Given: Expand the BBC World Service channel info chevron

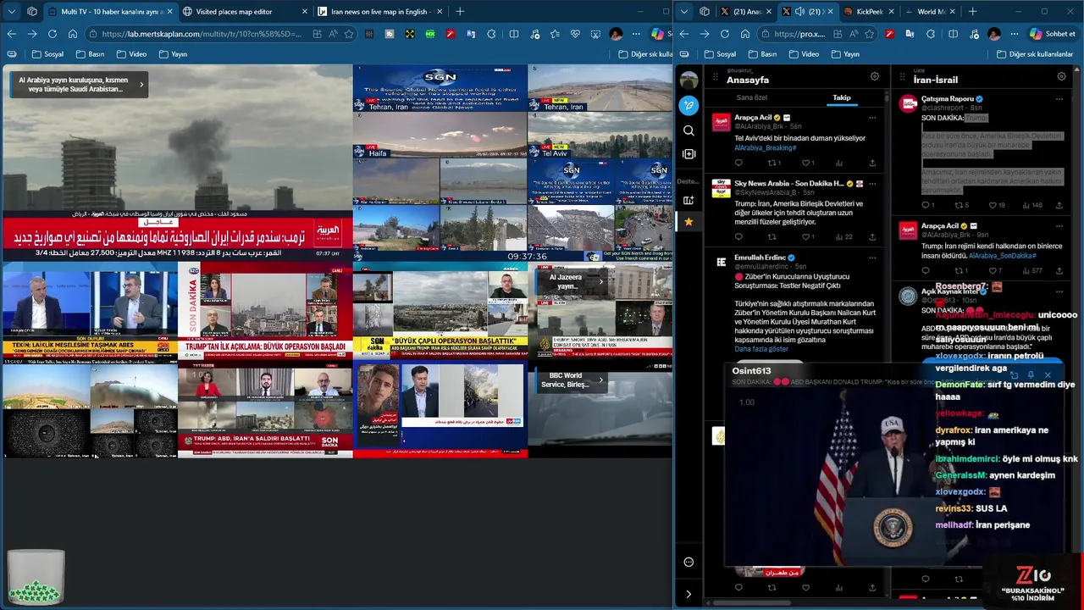Looking at the screenshot, I should click(600, 380).
